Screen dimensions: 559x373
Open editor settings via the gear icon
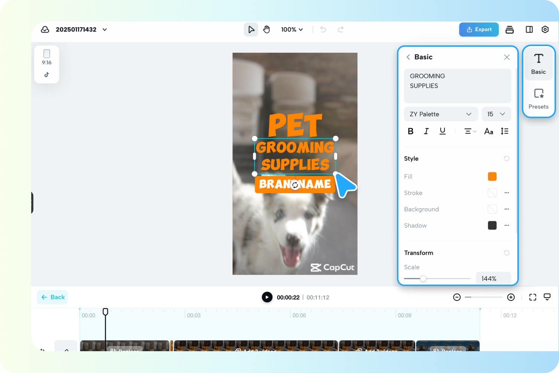[x=545, y=29]
